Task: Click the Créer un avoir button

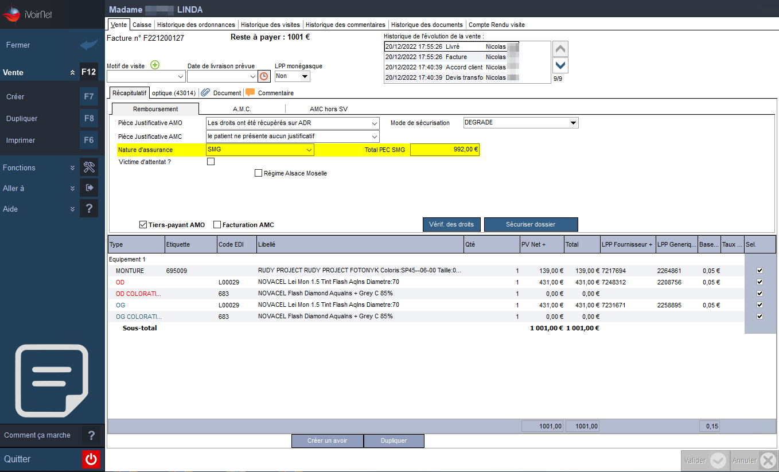Action: [x=327, y=441]
